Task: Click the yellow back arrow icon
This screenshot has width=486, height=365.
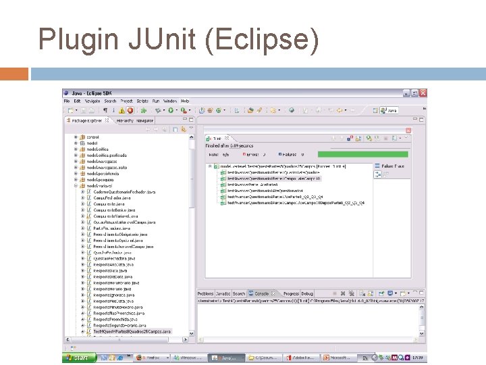Action: (340, 110)
